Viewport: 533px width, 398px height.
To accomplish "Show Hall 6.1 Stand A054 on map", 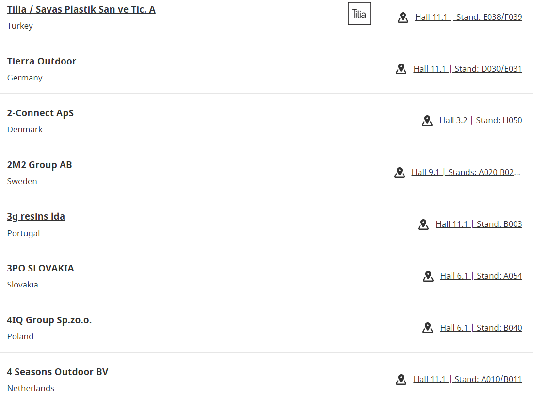I will coord(481,276).
